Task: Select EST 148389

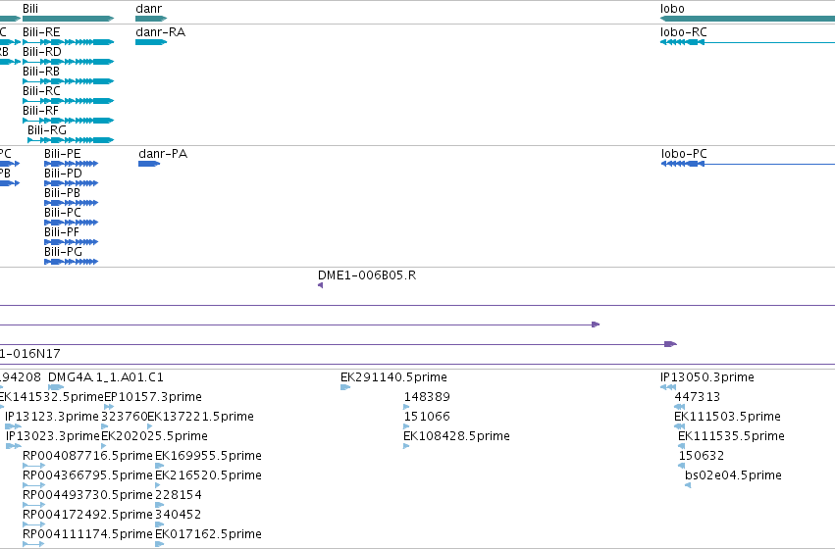Action: 406,407
